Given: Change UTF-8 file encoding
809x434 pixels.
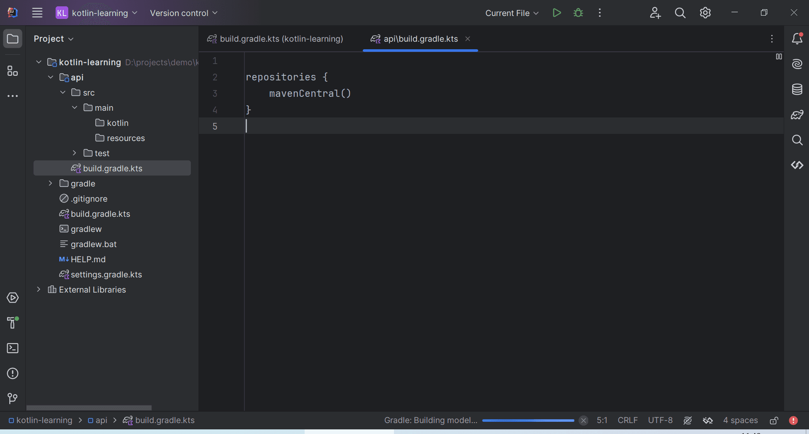Looking at the screenshot, I should (660, 420).
